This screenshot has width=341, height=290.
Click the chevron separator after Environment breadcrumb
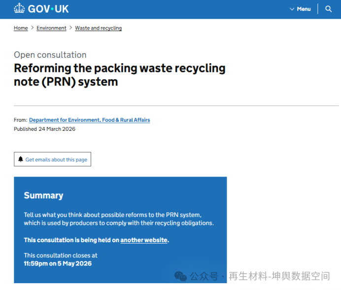click(71, 28)
